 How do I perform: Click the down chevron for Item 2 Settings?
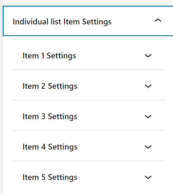point(148,86)
